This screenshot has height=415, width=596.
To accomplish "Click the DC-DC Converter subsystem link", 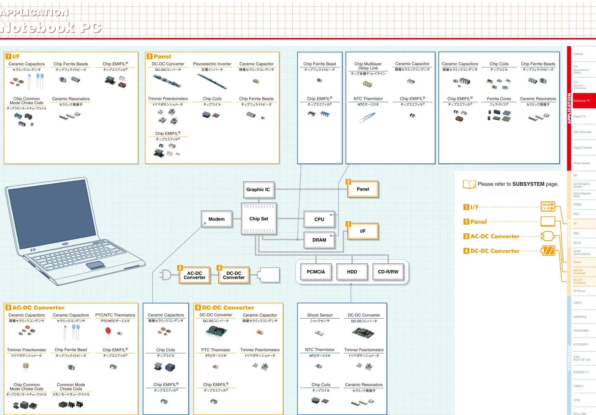I will (x=495, y=251).
